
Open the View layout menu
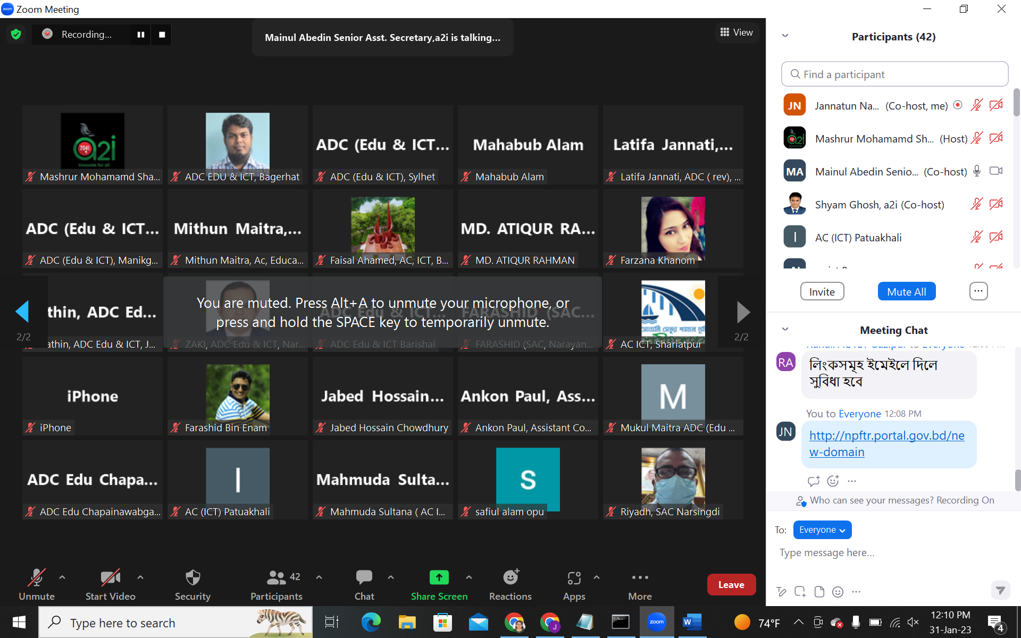click(737, 32)
